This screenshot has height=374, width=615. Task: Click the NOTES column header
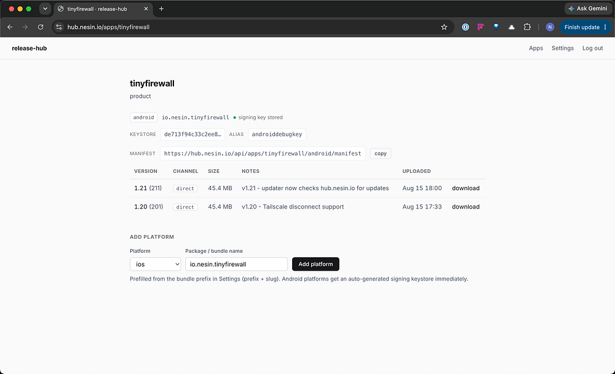[x=251, y=171]
